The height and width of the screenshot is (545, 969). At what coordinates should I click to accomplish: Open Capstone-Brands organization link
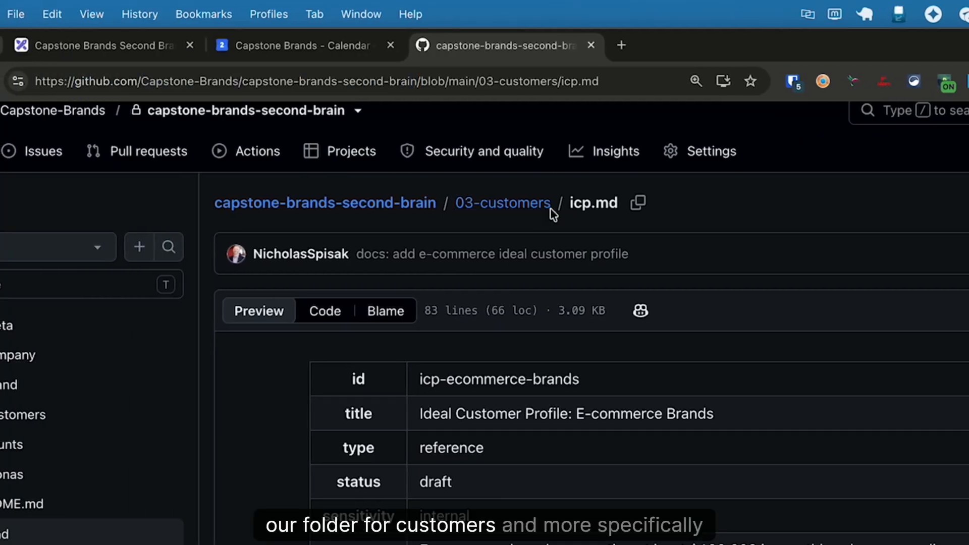click(x=52, y=111)
